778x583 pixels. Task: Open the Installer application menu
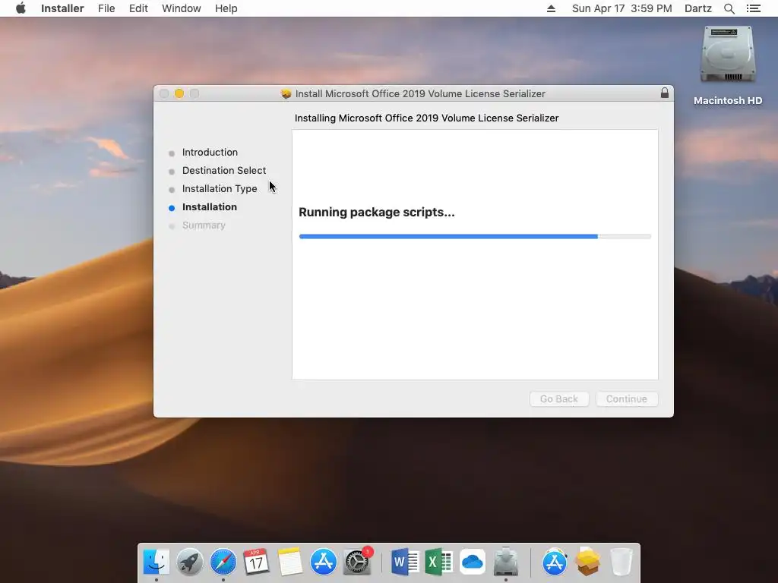[62, 8]
